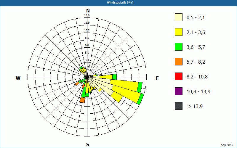Click the legend label '3,6 - 5,7'

point(196,47)
